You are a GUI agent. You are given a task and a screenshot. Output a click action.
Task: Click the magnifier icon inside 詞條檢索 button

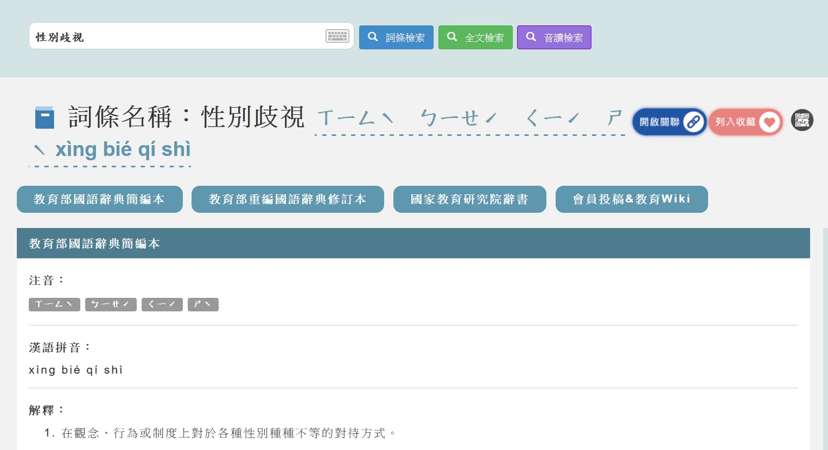coord(373,37)
